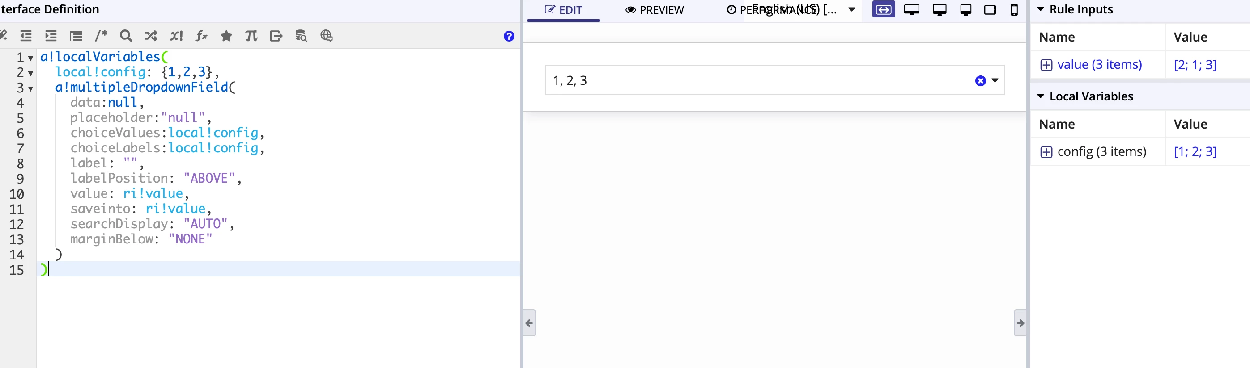
Task: Open the value (3 items) rule input link
Action: coord(1100,64)
